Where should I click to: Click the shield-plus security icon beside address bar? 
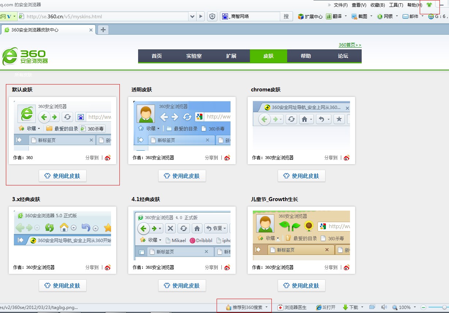coord(212,16)
